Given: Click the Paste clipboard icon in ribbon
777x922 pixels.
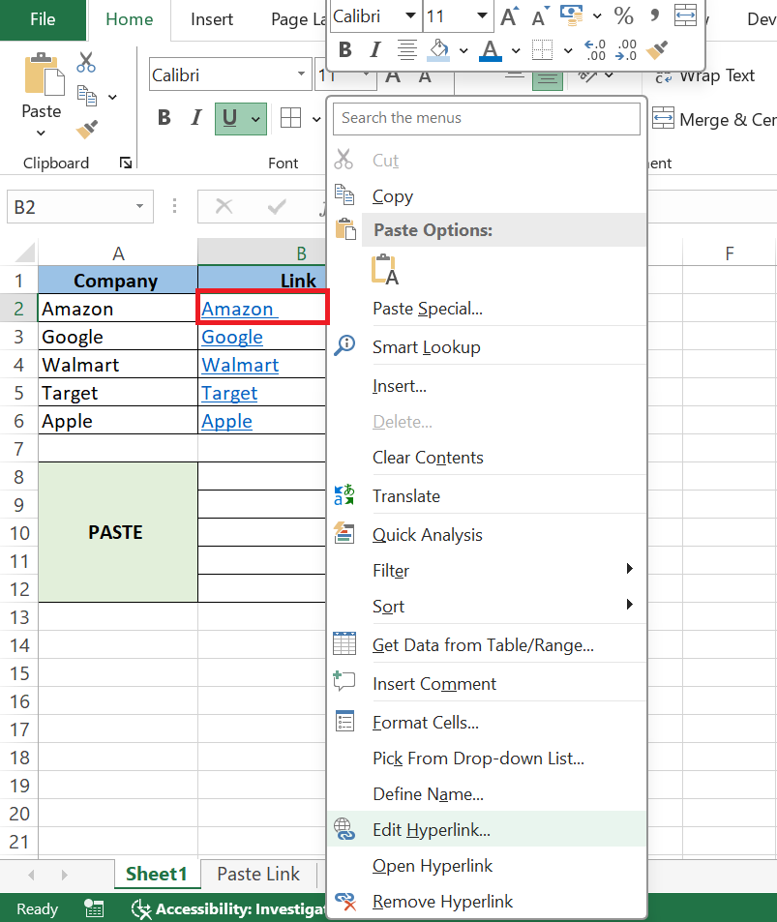Looking at the screenshot, I should point(44,74).
